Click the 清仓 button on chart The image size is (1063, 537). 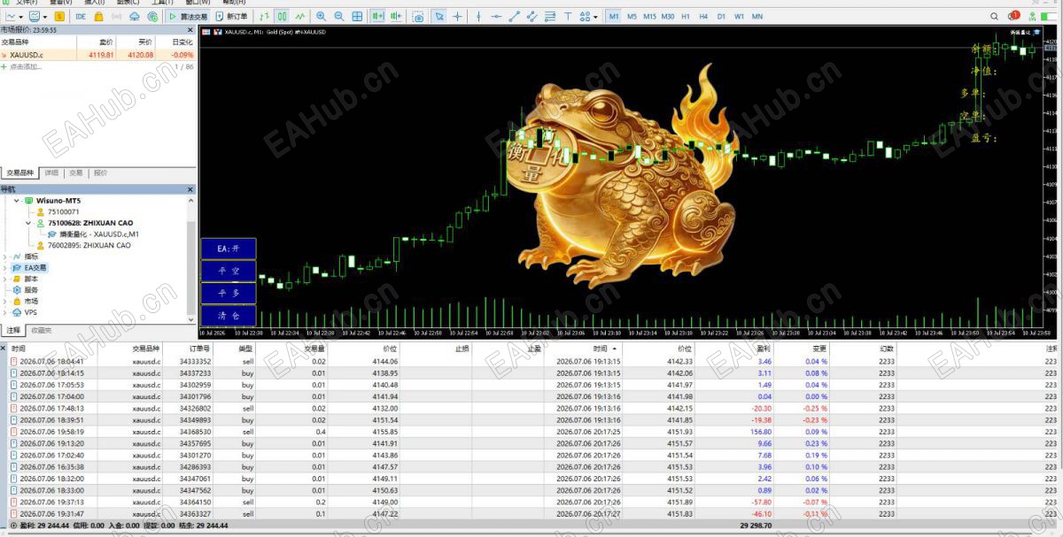pyautogui.click(x=229, y=316)
